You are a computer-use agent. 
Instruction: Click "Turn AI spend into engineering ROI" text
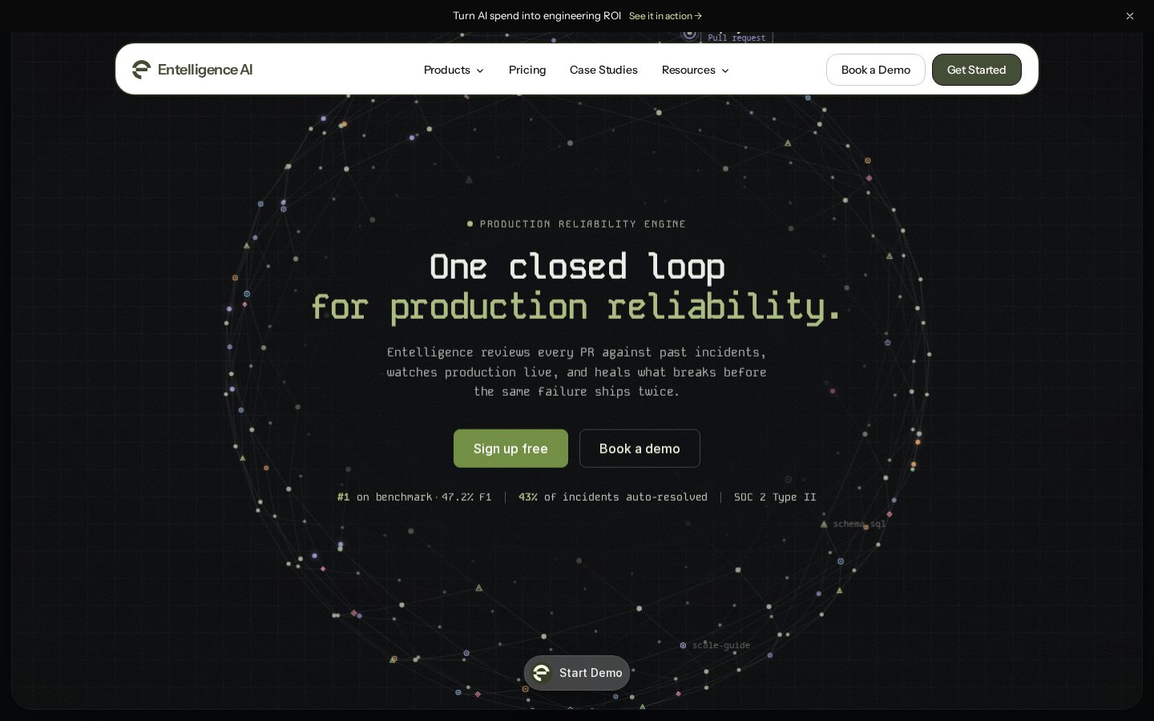[537, 16]
